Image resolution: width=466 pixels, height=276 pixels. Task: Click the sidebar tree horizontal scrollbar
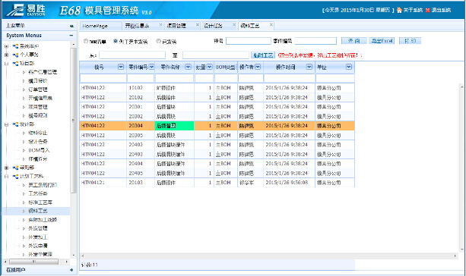tap(34, 262)
